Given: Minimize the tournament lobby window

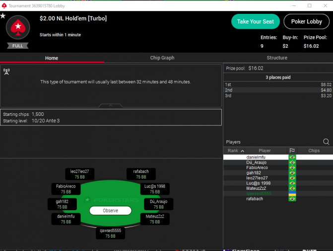Looking at the screenshot, I should coord(294,6).
